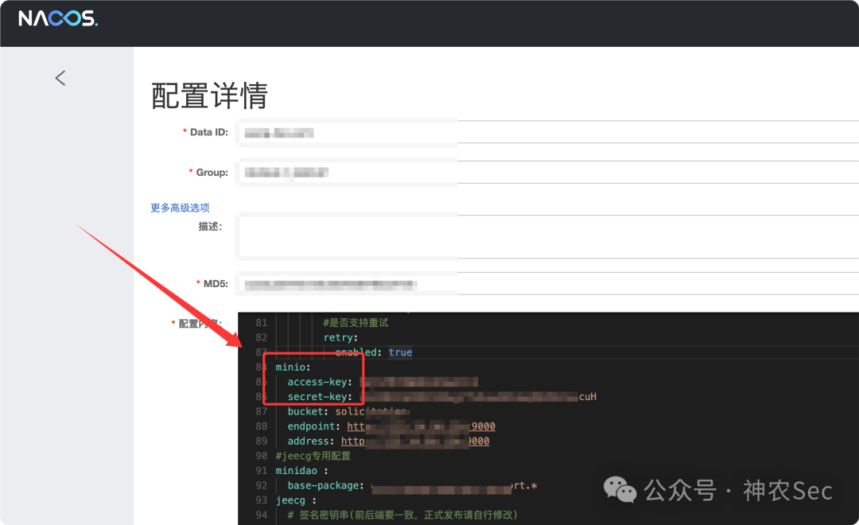Click the bucket line in code editor
The height and width of the screenshot is (525, 859).
coord(346,411)
